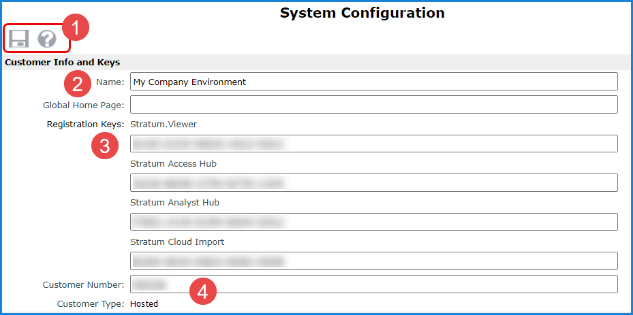Click the Name input field

click(374, 82)
